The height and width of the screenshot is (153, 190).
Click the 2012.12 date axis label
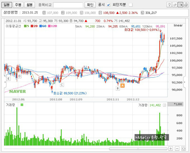[133, 99]
